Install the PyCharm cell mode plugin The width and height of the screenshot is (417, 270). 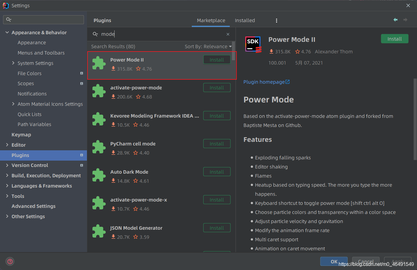(217, 144)
